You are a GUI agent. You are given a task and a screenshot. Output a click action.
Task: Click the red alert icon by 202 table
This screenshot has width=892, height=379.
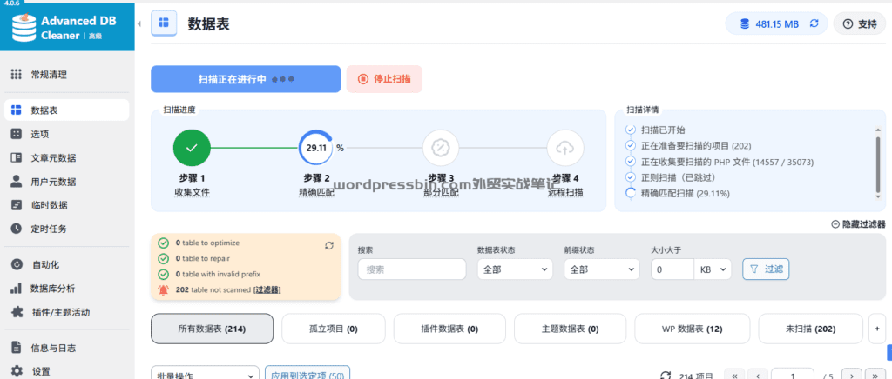click(163, 290)
